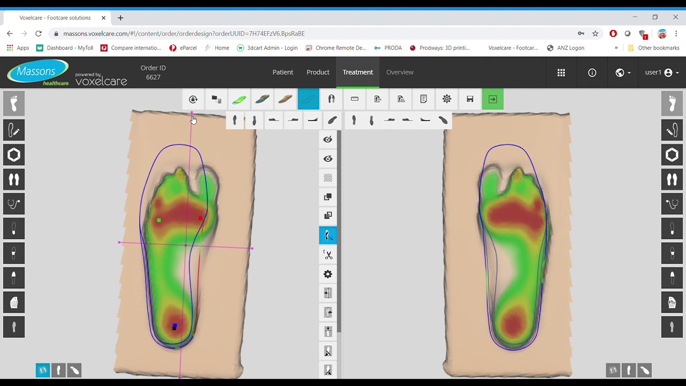Image resolution: width=686 pixels, height=386 pixels.
Task: Click the highlighted insole outline view button
Action: [309, 99]
